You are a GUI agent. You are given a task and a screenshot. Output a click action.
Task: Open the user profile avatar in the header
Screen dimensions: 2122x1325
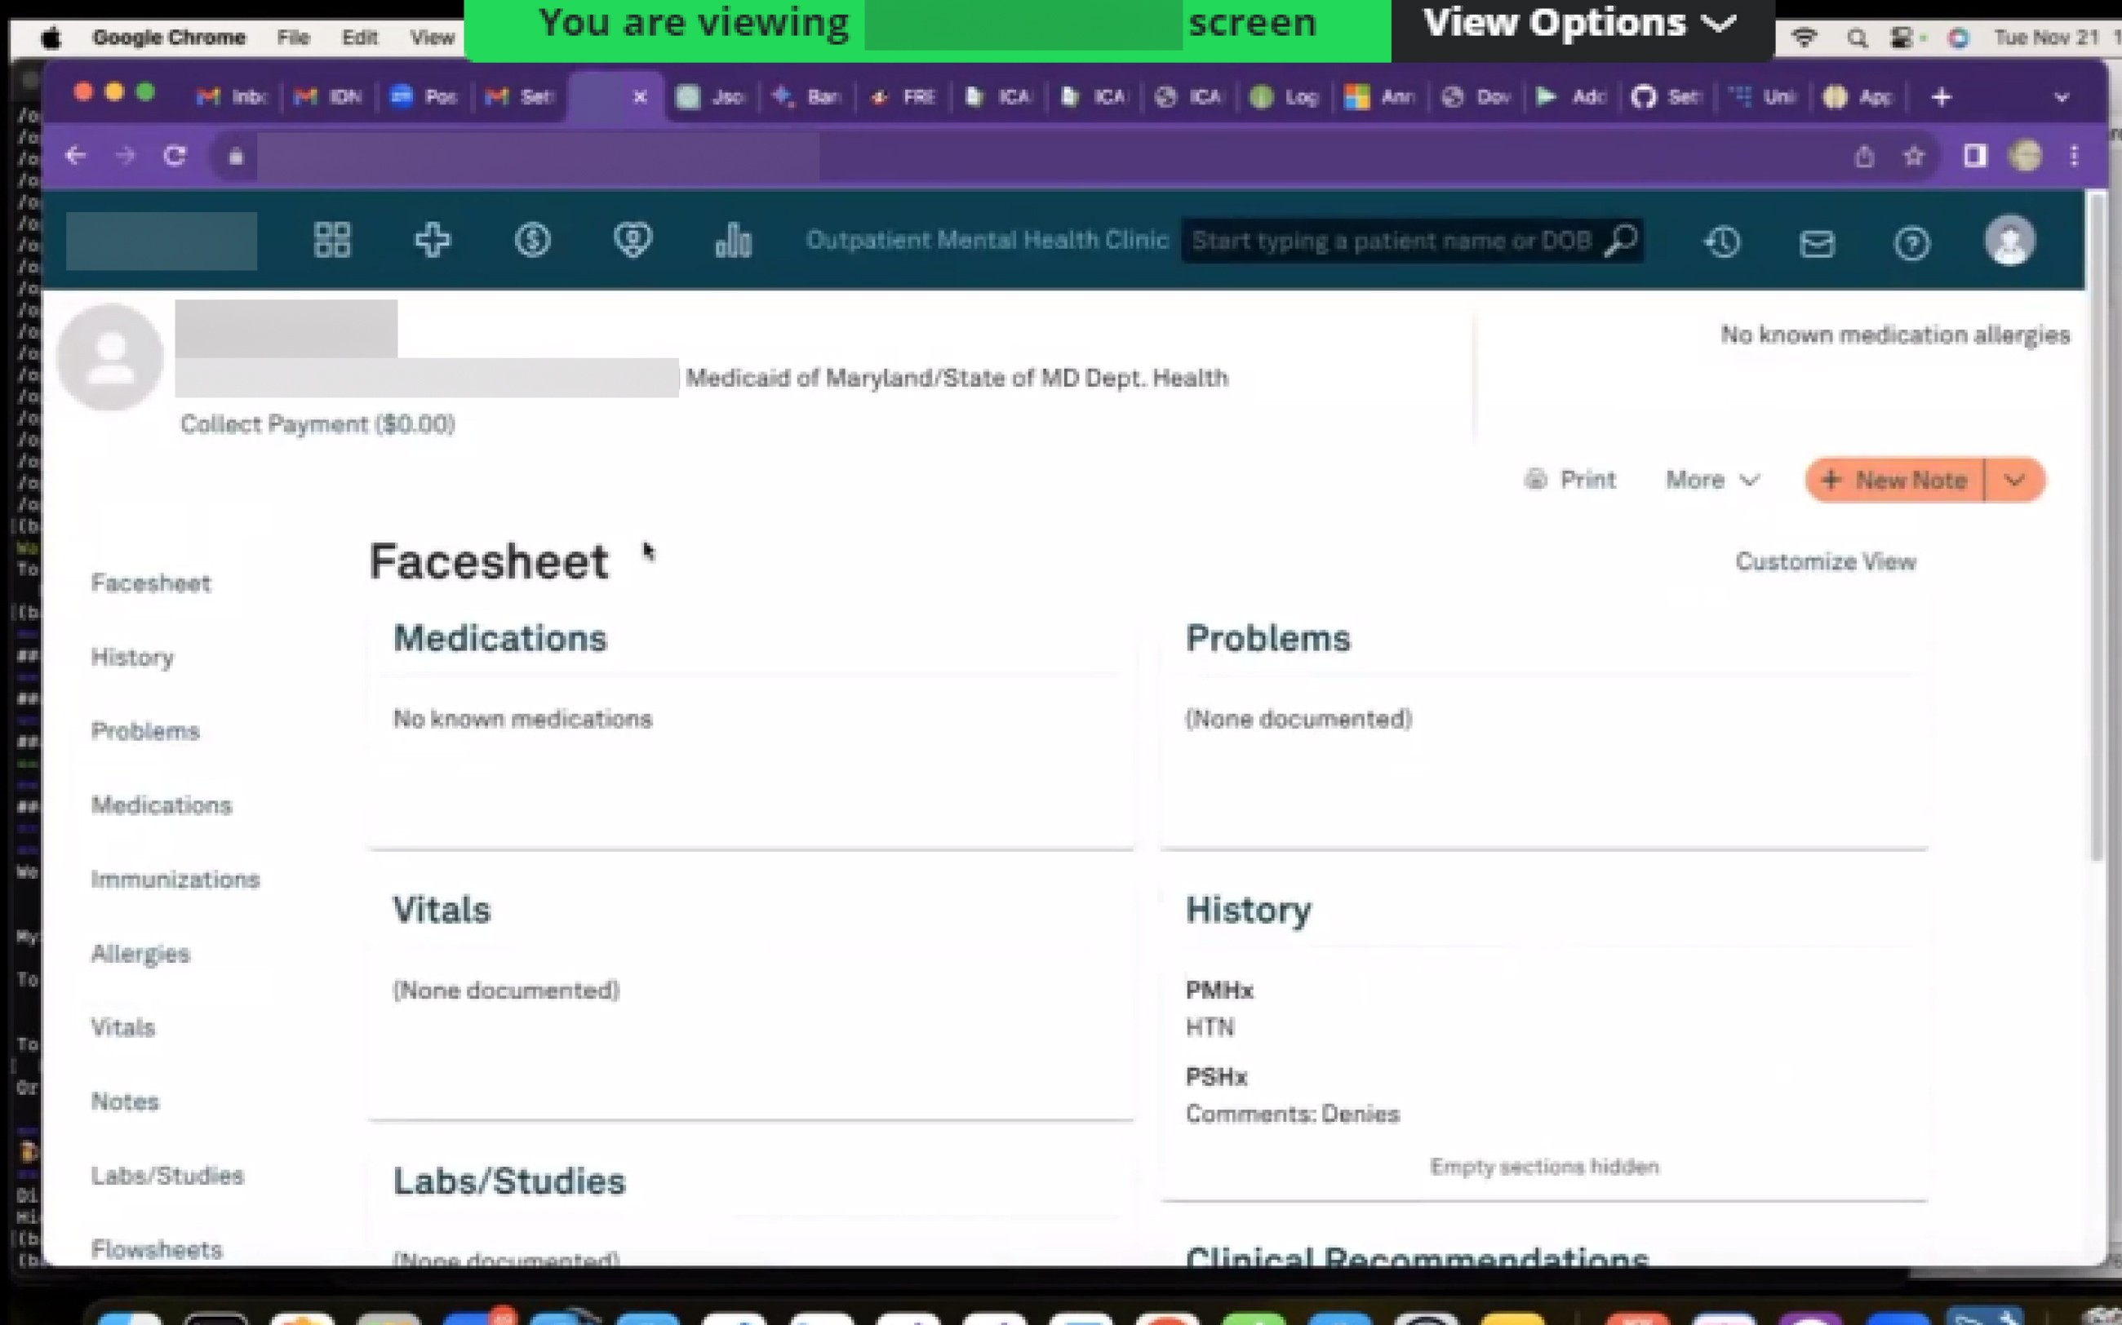pos(2009,240)
